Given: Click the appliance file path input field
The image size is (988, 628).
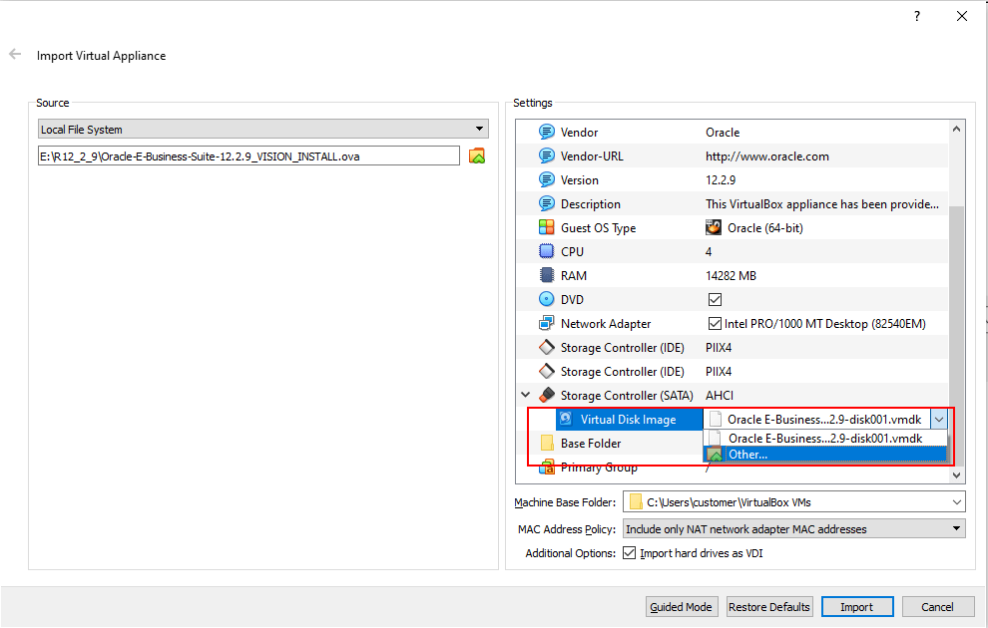Looking at the screenshot, I should coord(247,156).
